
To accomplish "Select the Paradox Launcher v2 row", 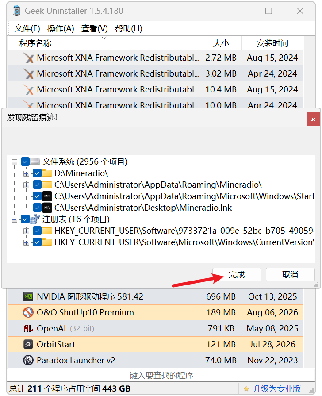I will coord(156,360).
